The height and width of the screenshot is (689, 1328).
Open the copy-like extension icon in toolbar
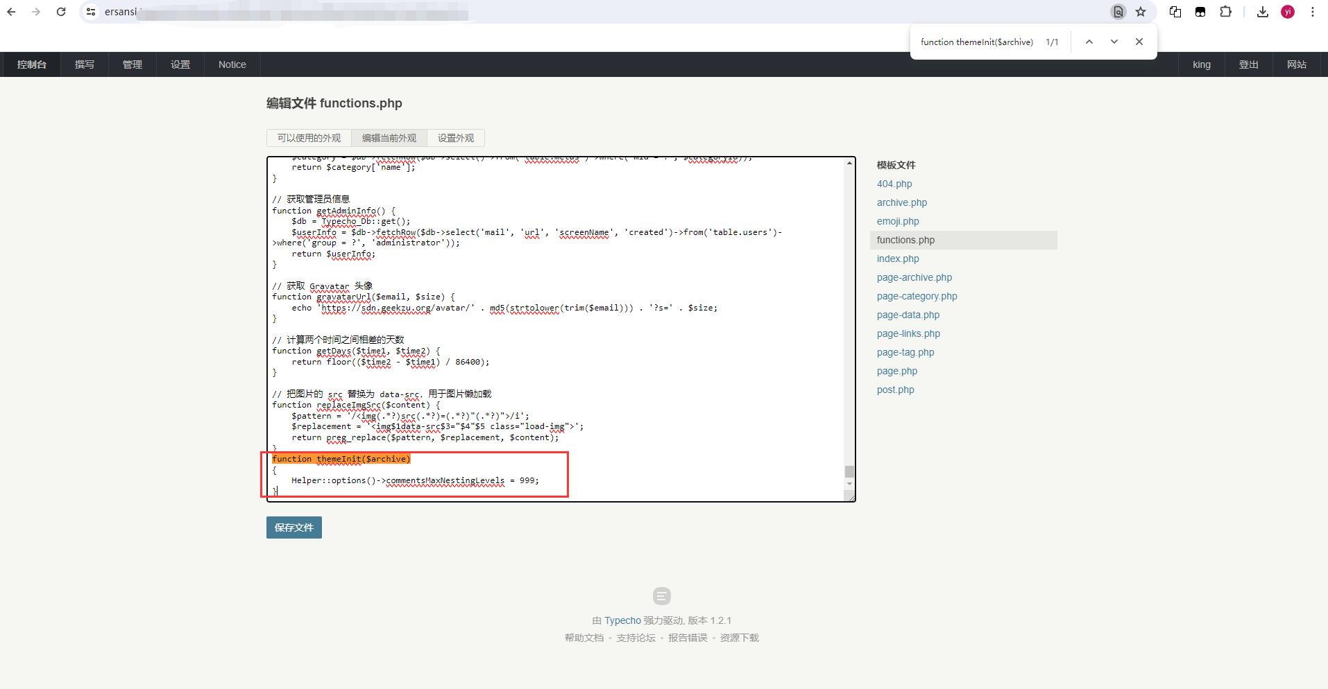tap(1175, 12)
